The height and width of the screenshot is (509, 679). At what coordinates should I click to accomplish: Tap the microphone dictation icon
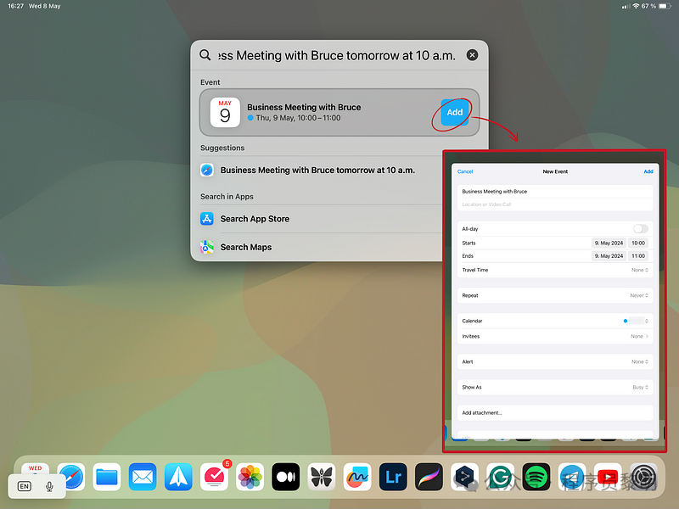[x=49, y=486]
